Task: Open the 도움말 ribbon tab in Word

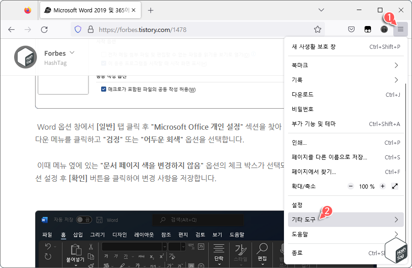Action: click(237, 234)
